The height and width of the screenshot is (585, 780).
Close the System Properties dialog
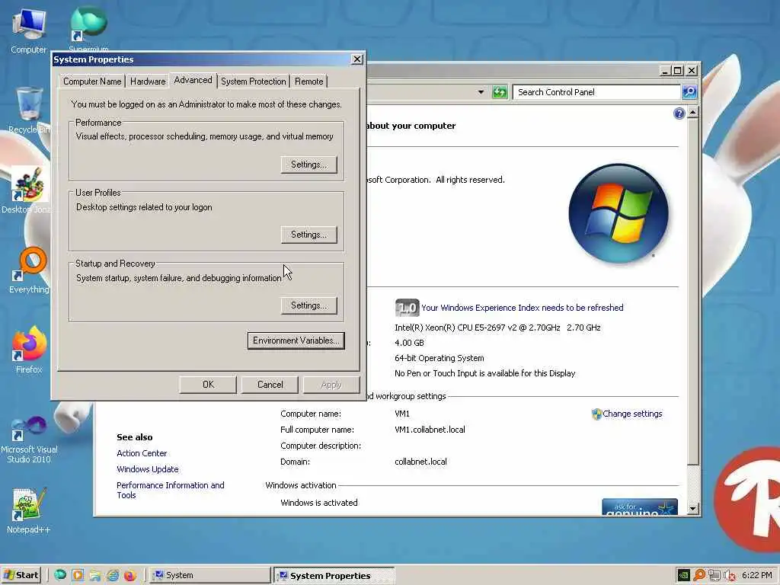tap(356, 59)
